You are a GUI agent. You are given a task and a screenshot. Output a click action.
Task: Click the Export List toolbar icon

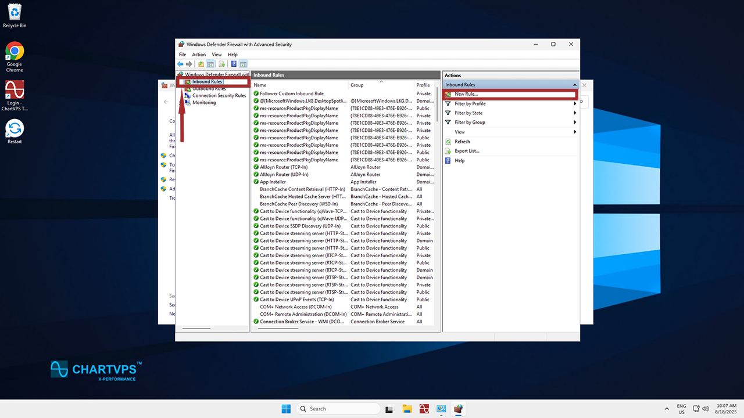222,64
